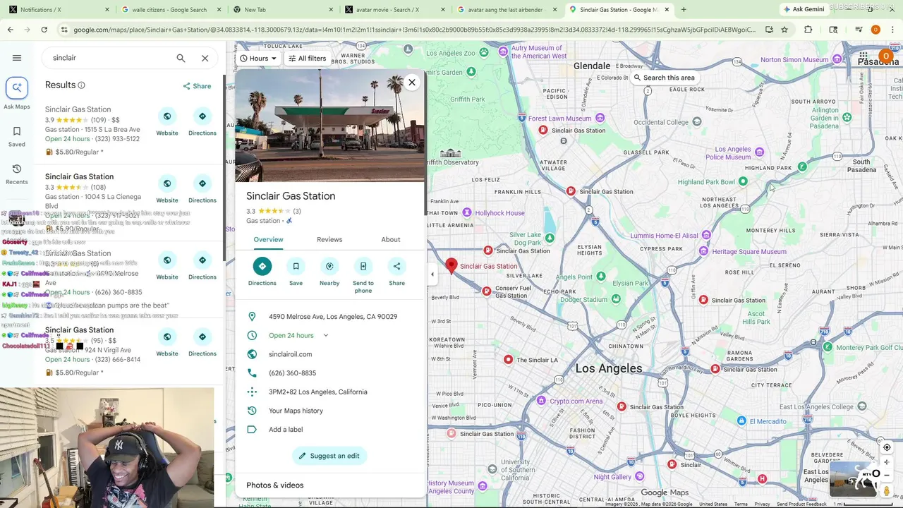
Task: Open a new browser tab
Action: pyautogui.click(x=684, y=10)
